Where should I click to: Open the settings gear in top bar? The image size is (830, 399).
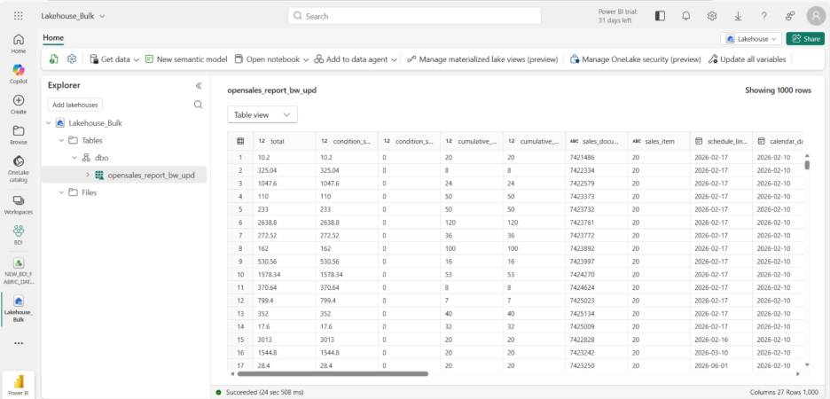[712, 16]
